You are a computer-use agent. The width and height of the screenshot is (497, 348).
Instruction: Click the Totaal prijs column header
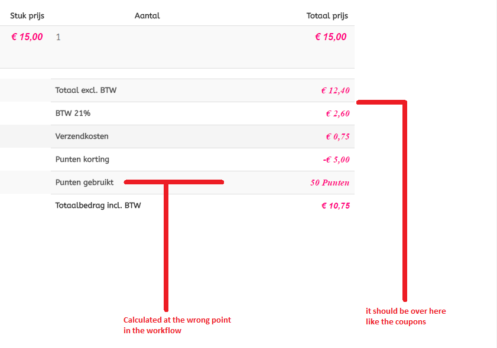[x=327, y=15]
